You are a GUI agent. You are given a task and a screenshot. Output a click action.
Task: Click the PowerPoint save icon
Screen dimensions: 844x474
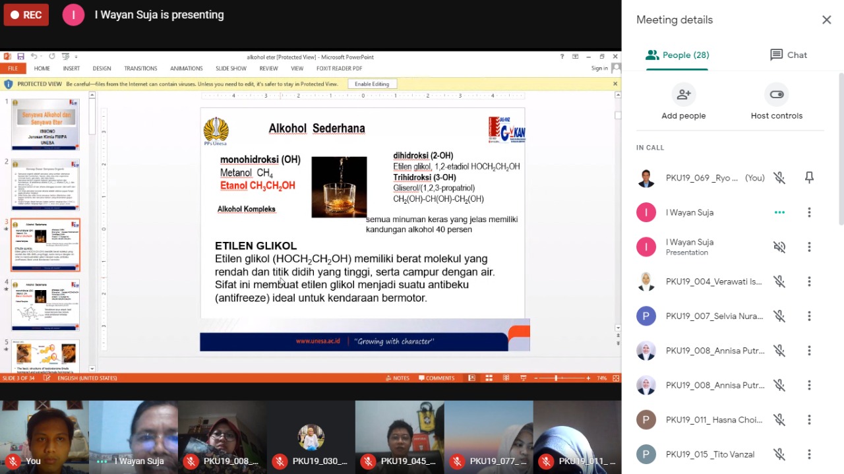coord(20,57)
